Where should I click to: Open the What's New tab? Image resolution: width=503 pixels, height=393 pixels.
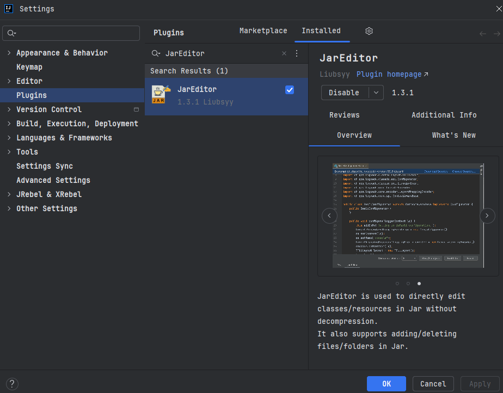pos(453,135)
